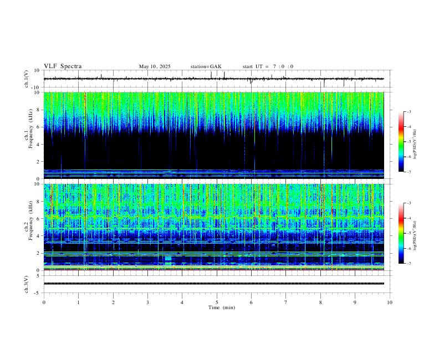
Task: Click the "5" tick on Time axis
Action: pos(217,302)
